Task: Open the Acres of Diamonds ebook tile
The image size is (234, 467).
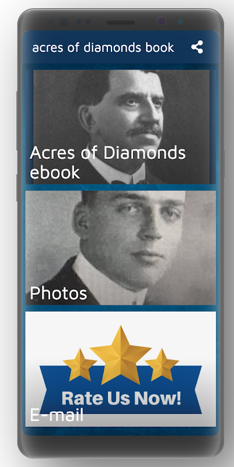Action: point(121,127)
